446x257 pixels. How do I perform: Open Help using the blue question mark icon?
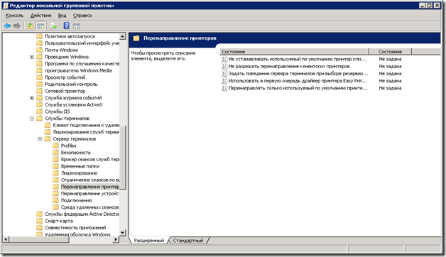pos(66,26)
